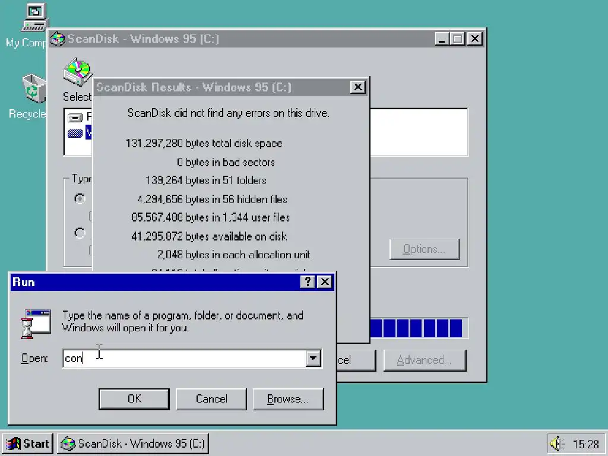Click the Advanced... button in ScanDisk
The width and height of the screenshot is (608, 456).
[x=425, y=360]
